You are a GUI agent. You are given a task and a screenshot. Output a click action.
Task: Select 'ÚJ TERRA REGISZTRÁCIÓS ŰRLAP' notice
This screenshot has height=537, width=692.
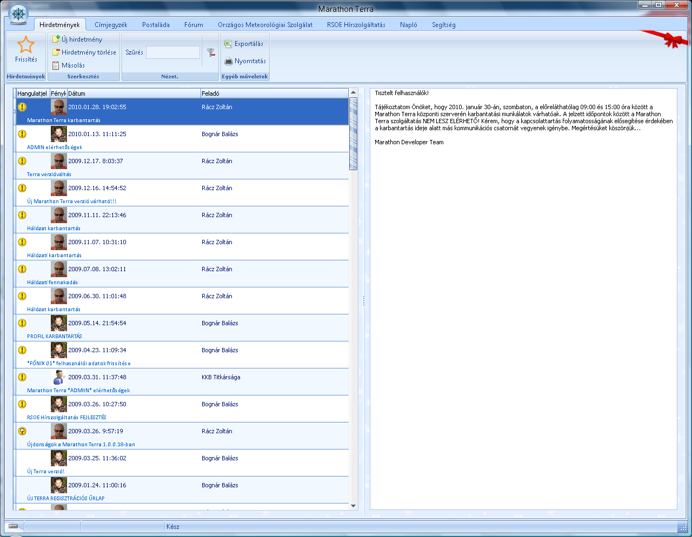pyautogui.click(x=66, y=499)
